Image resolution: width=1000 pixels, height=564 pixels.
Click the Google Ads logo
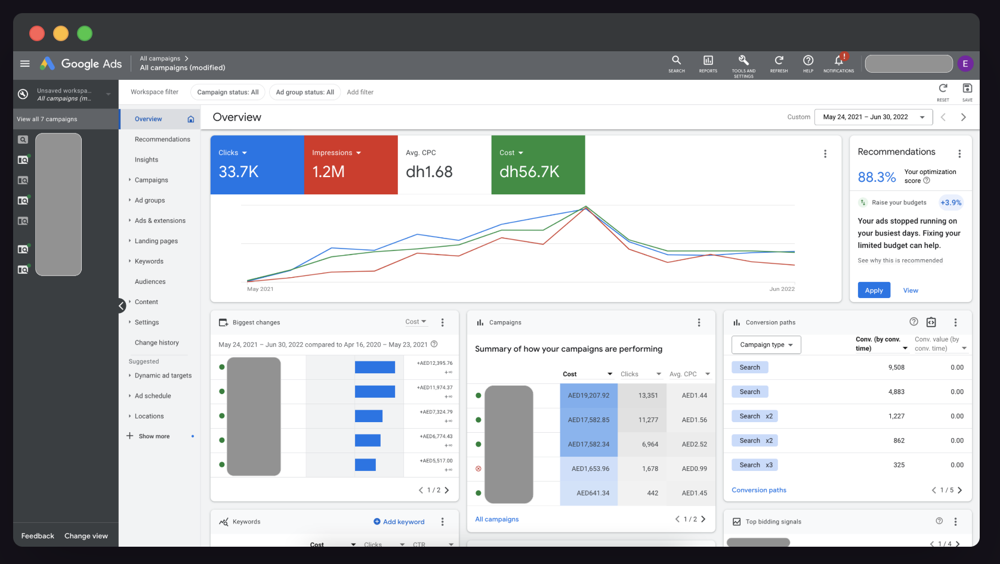click(x=81, y=64)
